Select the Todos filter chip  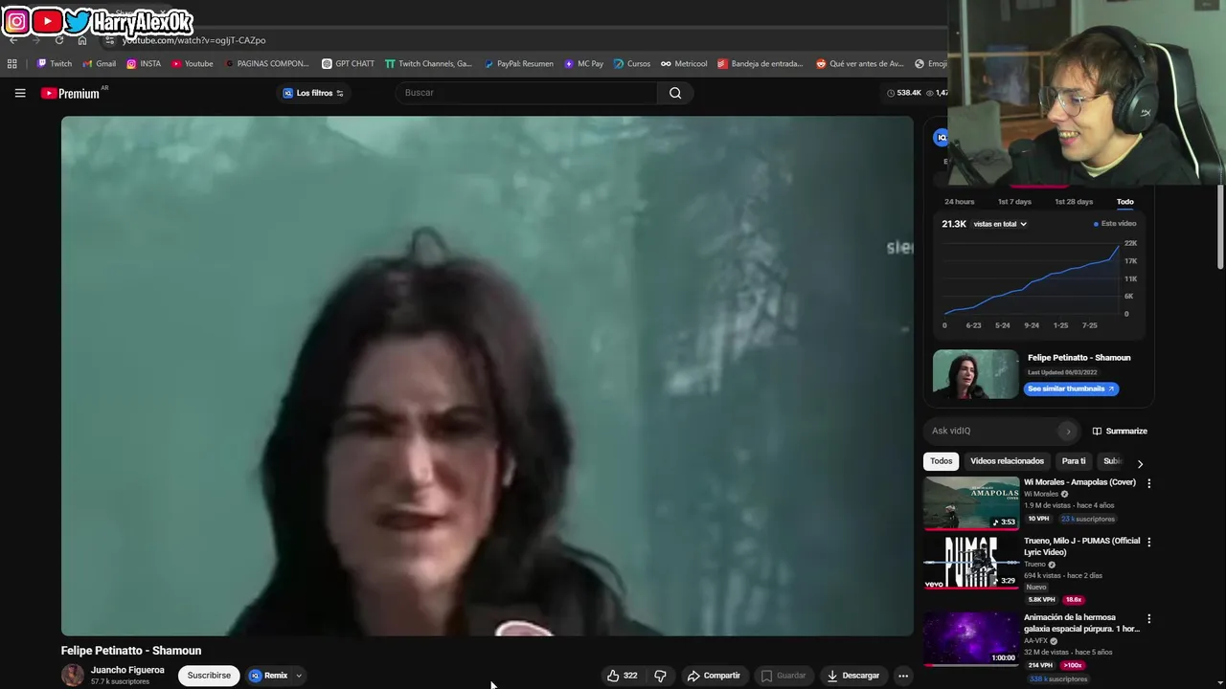[942, 461]
